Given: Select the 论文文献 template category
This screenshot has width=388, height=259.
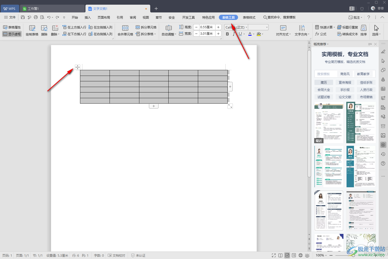Looking at the screenshot, I should point(345,97).
